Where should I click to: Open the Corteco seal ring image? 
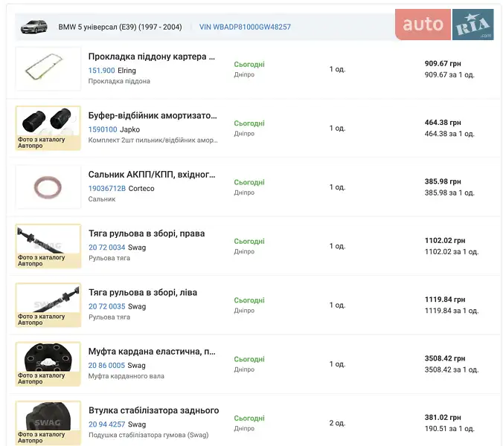[x=48, y=187]
